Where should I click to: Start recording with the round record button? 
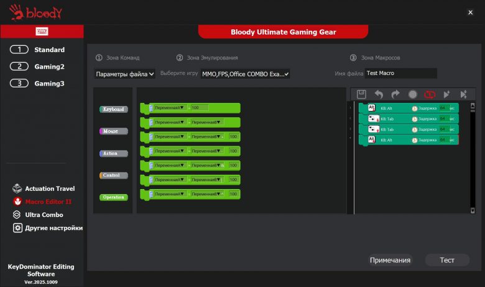click(413, 94)
